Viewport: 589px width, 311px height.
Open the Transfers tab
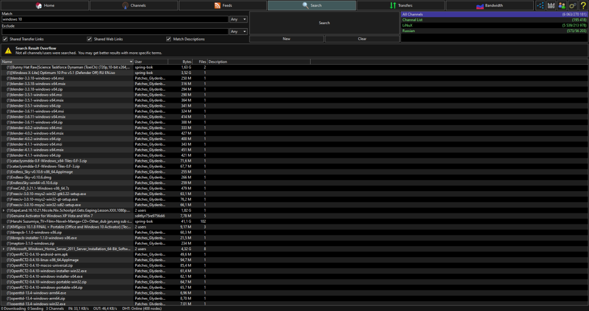coord(401,5)
